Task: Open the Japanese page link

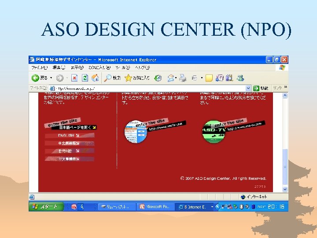Action: pyautogui.click(x=74, y=127)
